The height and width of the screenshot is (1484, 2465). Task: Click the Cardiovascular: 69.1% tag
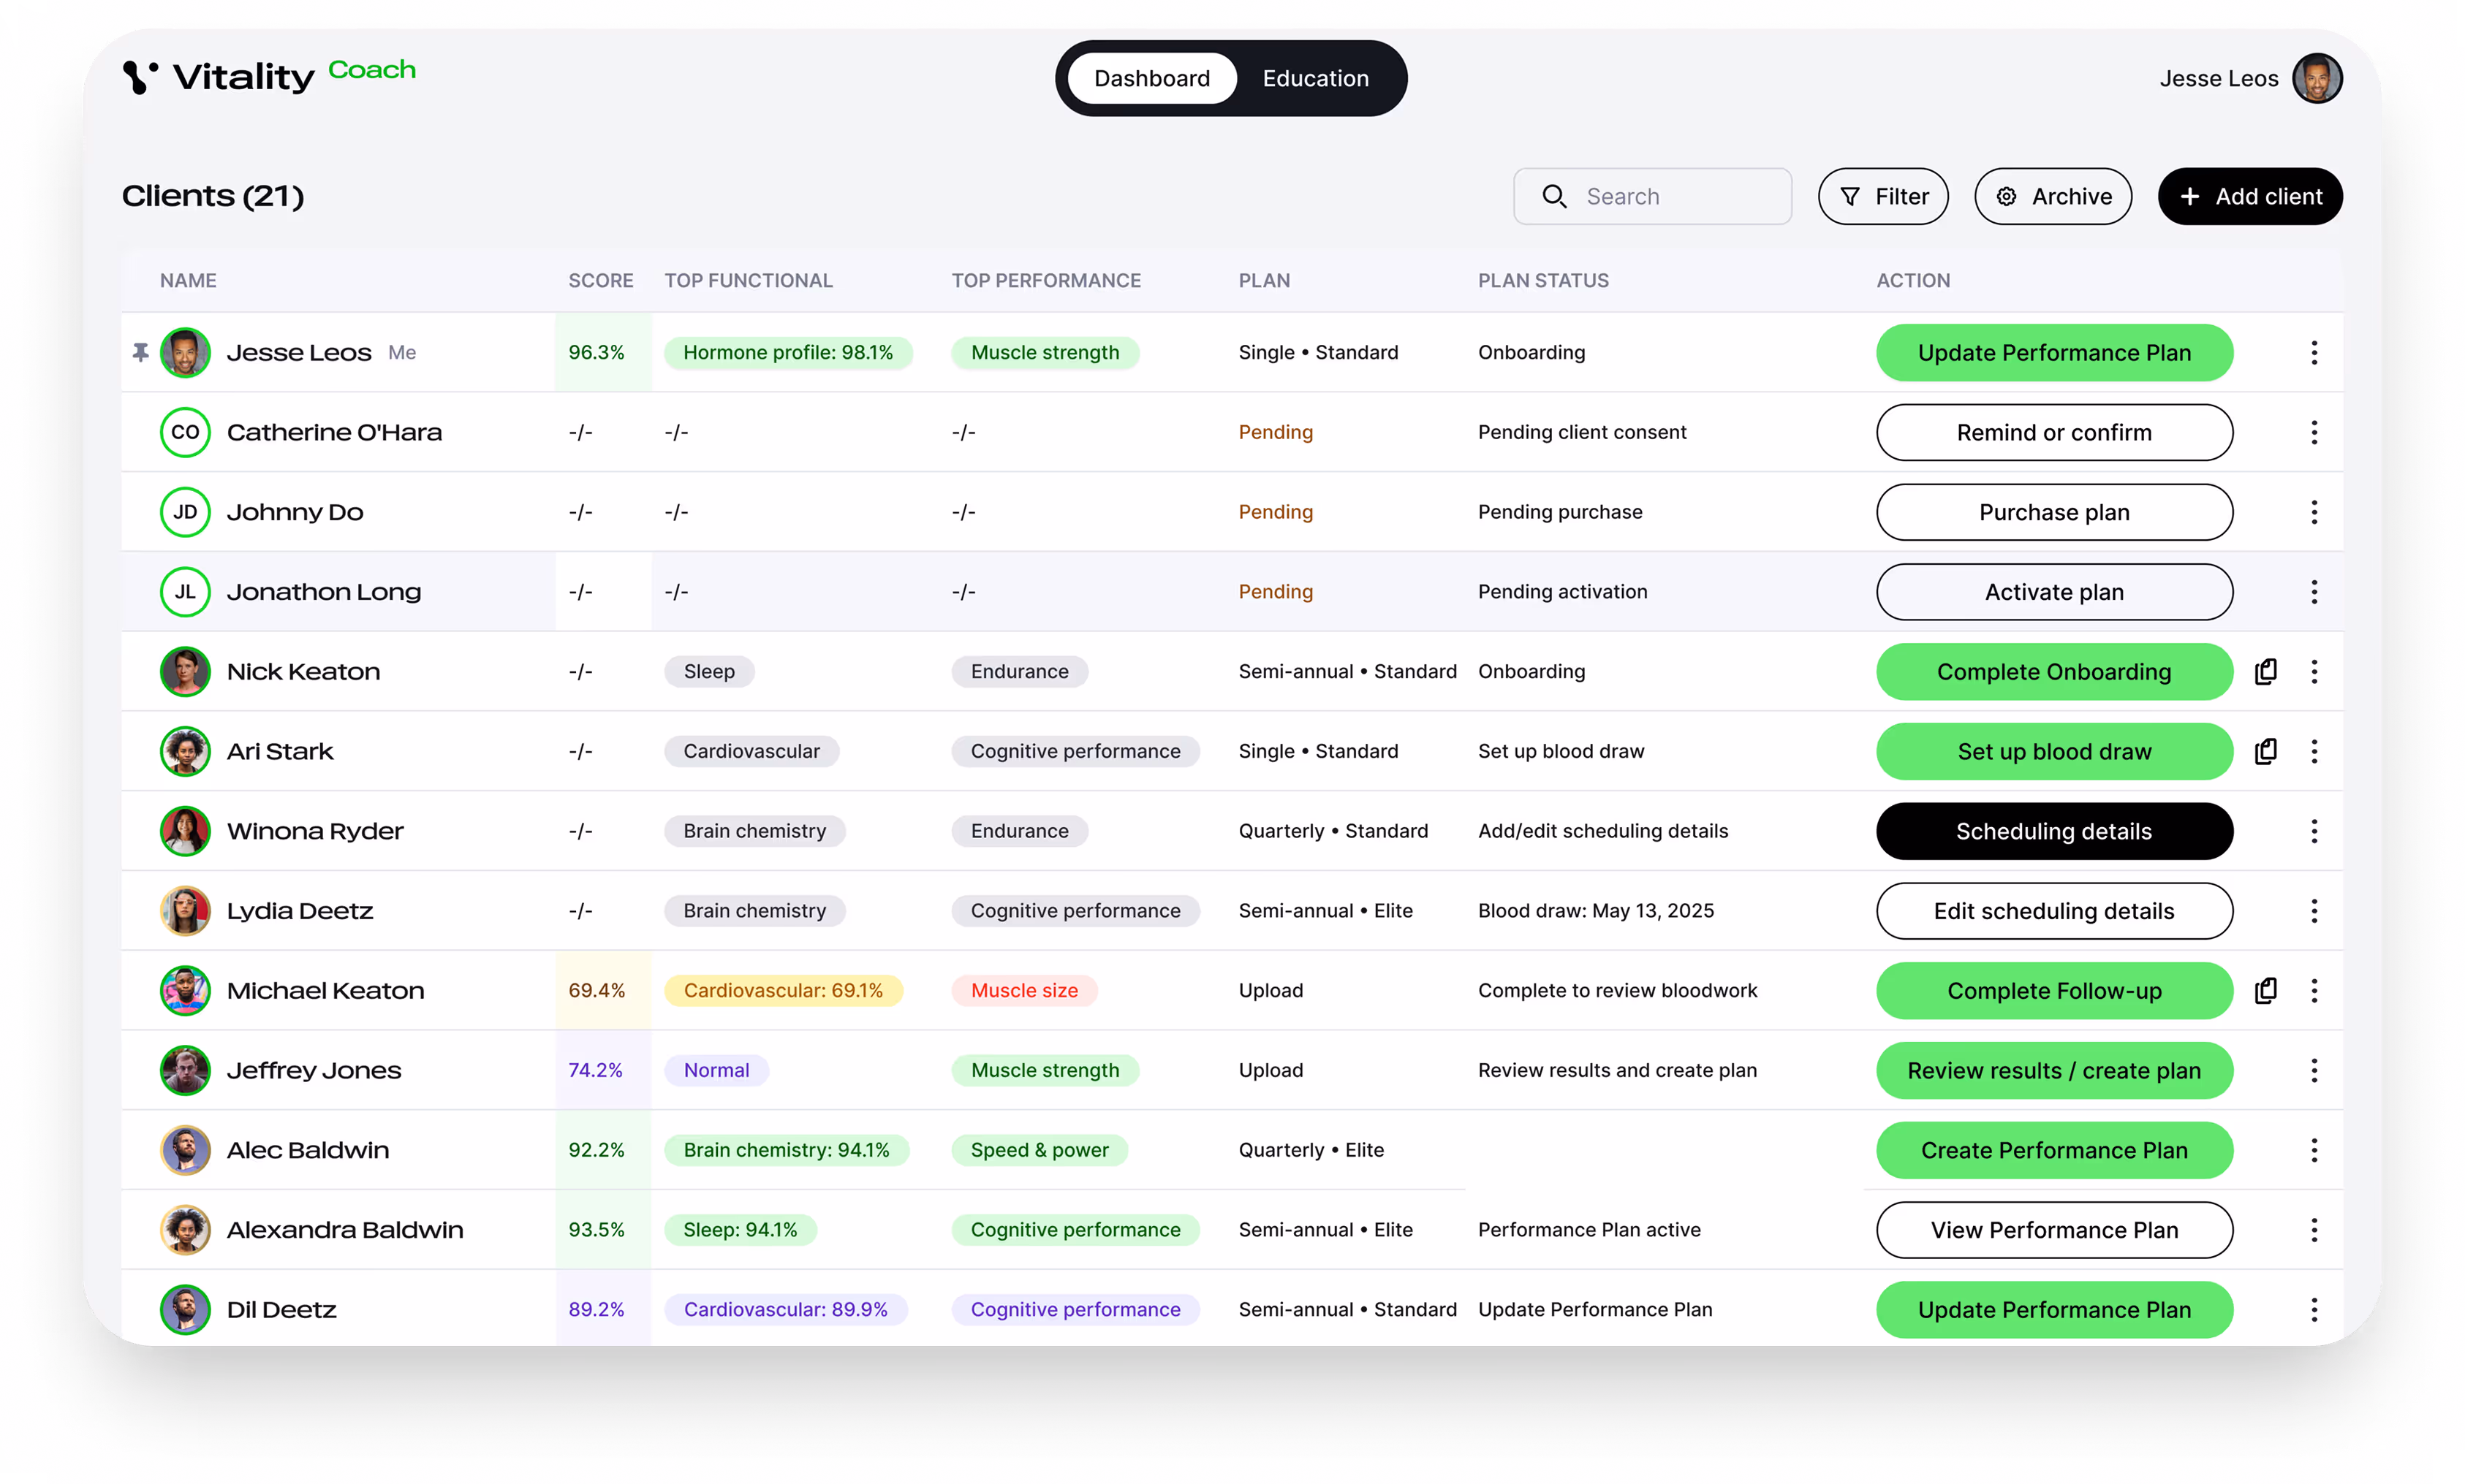coord(784,990)
